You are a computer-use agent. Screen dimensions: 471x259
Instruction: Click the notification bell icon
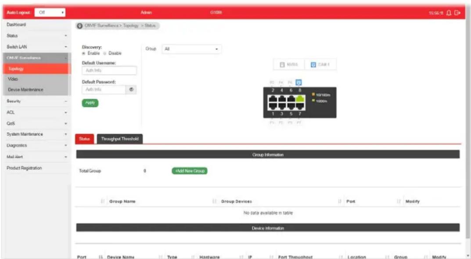pos(449,13)
